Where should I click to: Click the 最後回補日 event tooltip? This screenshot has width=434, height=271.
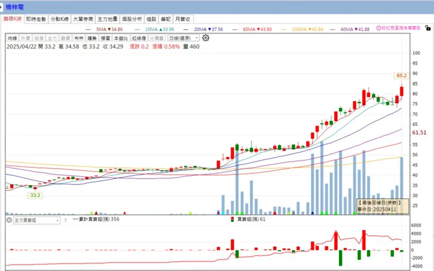point(382,206)
